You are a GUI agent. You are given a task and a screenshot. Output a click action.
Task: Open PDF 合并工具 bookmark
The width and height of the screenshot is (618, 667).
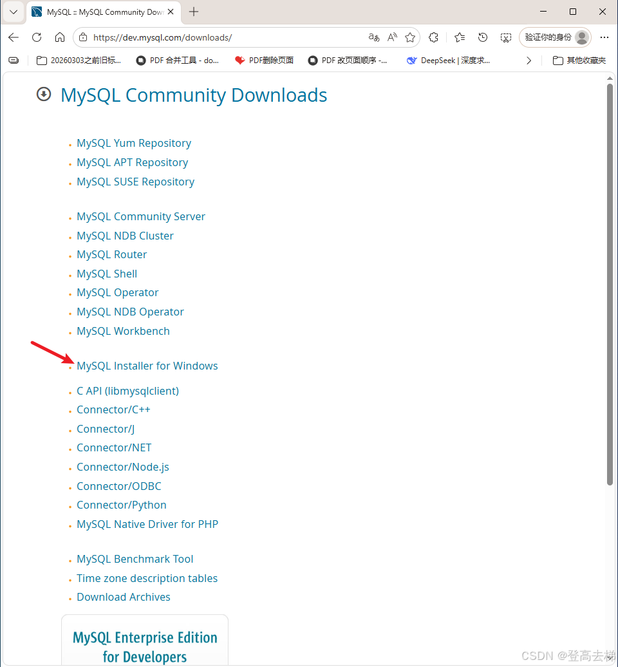(x=178, y=61)
